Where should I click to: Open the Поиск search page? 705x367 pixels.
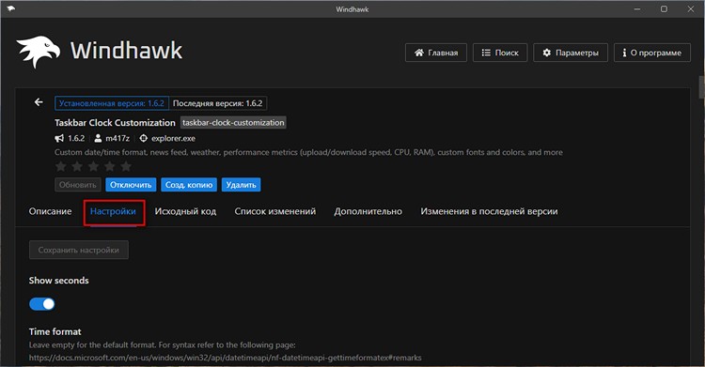[500, 53]
